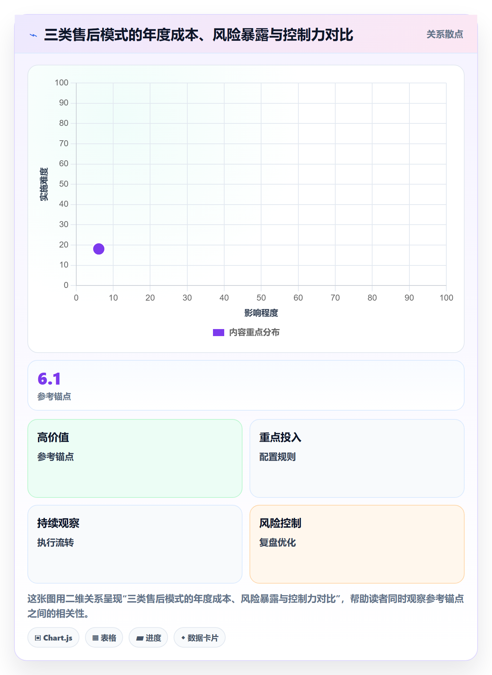Viewport: 492px width, 675px height.
Task: Select the 关系散点 label in header
Action: 445,34
